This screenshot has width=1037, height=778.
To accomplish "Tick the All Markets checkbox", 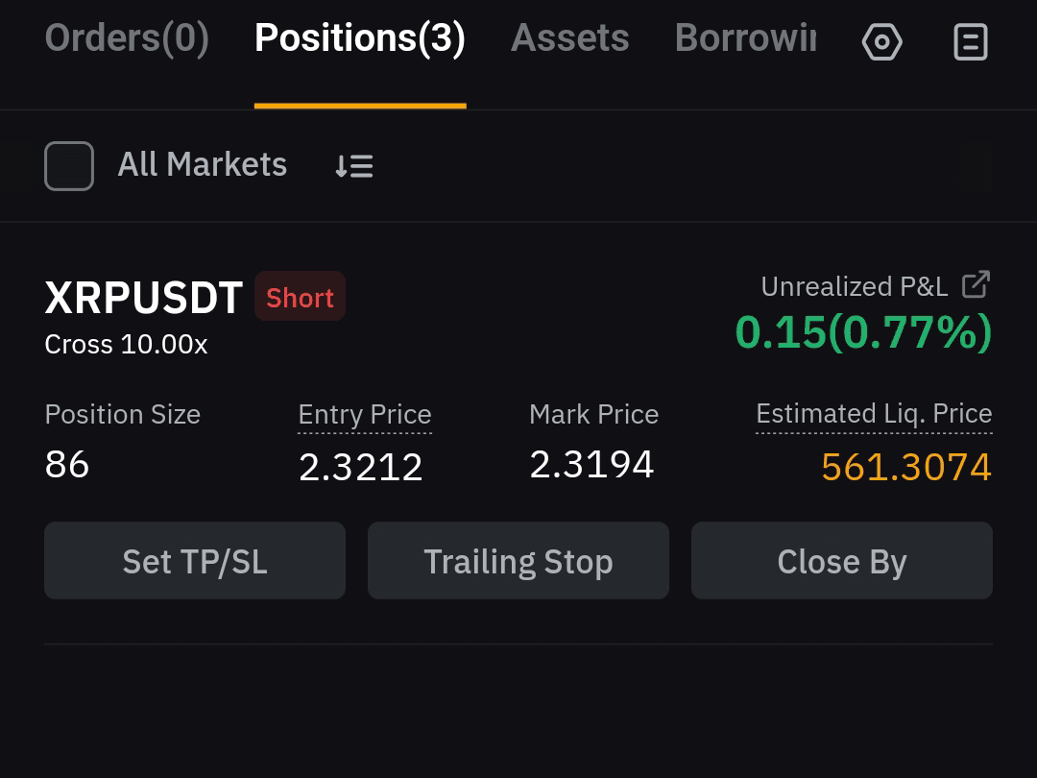I will [x=69, y=166].
